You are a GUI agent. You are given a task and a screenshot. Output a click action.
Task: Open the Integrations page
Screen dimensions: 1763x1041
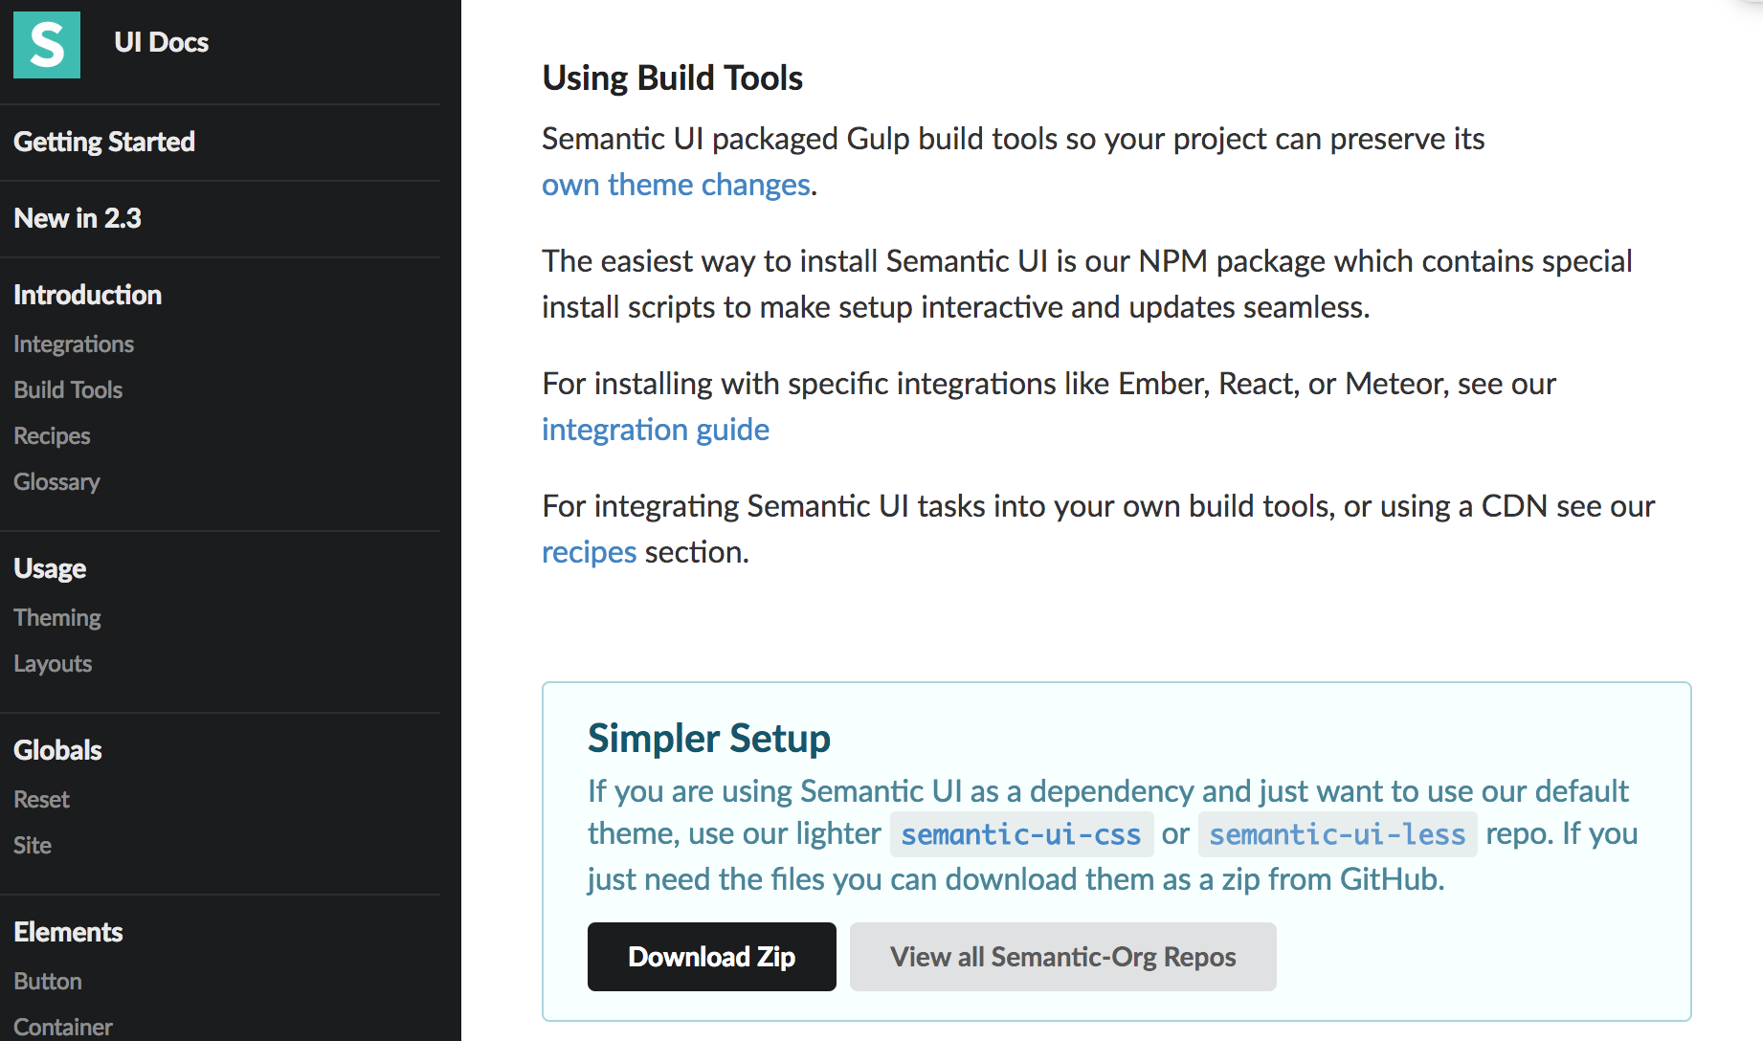point(73,343)
